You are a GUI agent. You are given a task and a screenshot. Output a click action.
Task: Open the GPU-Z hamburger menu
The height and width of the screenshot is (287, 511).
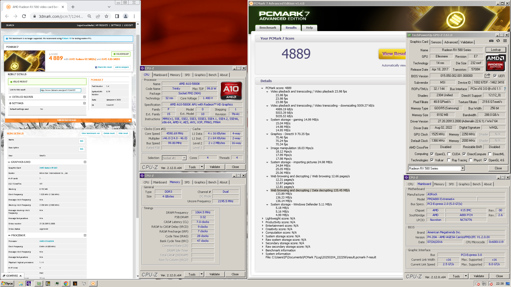point(505,41)
